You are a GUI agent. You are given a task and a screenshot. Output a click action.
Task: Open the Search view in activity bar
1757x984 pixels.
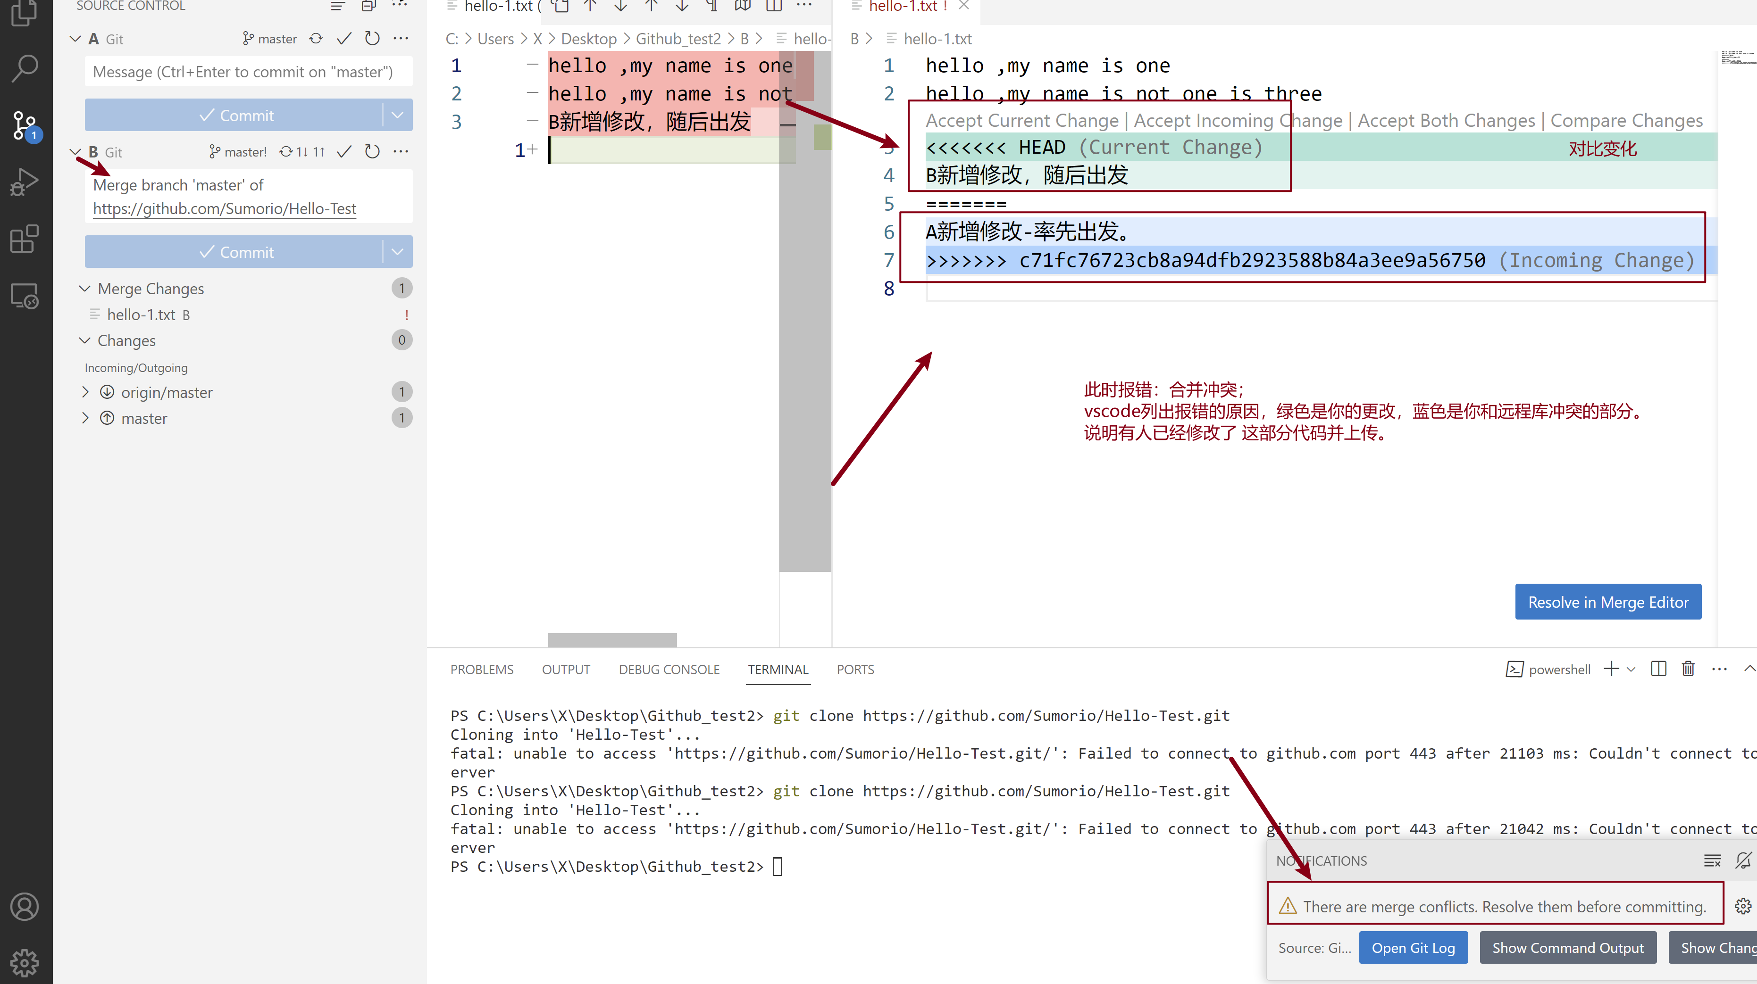pos(25,67)
